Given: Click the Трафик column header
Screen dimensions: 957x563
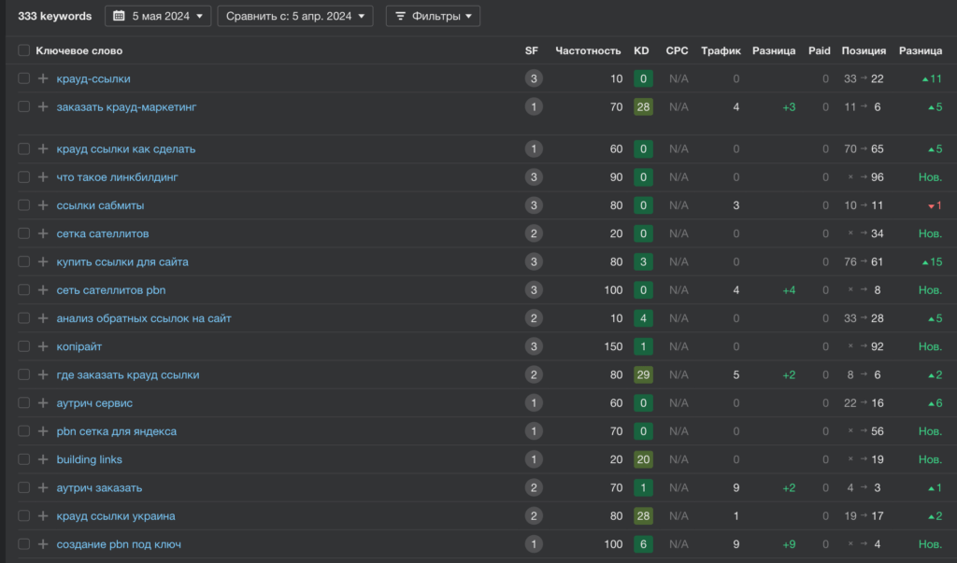Looking at the screenshot, I should pos(720,50).
